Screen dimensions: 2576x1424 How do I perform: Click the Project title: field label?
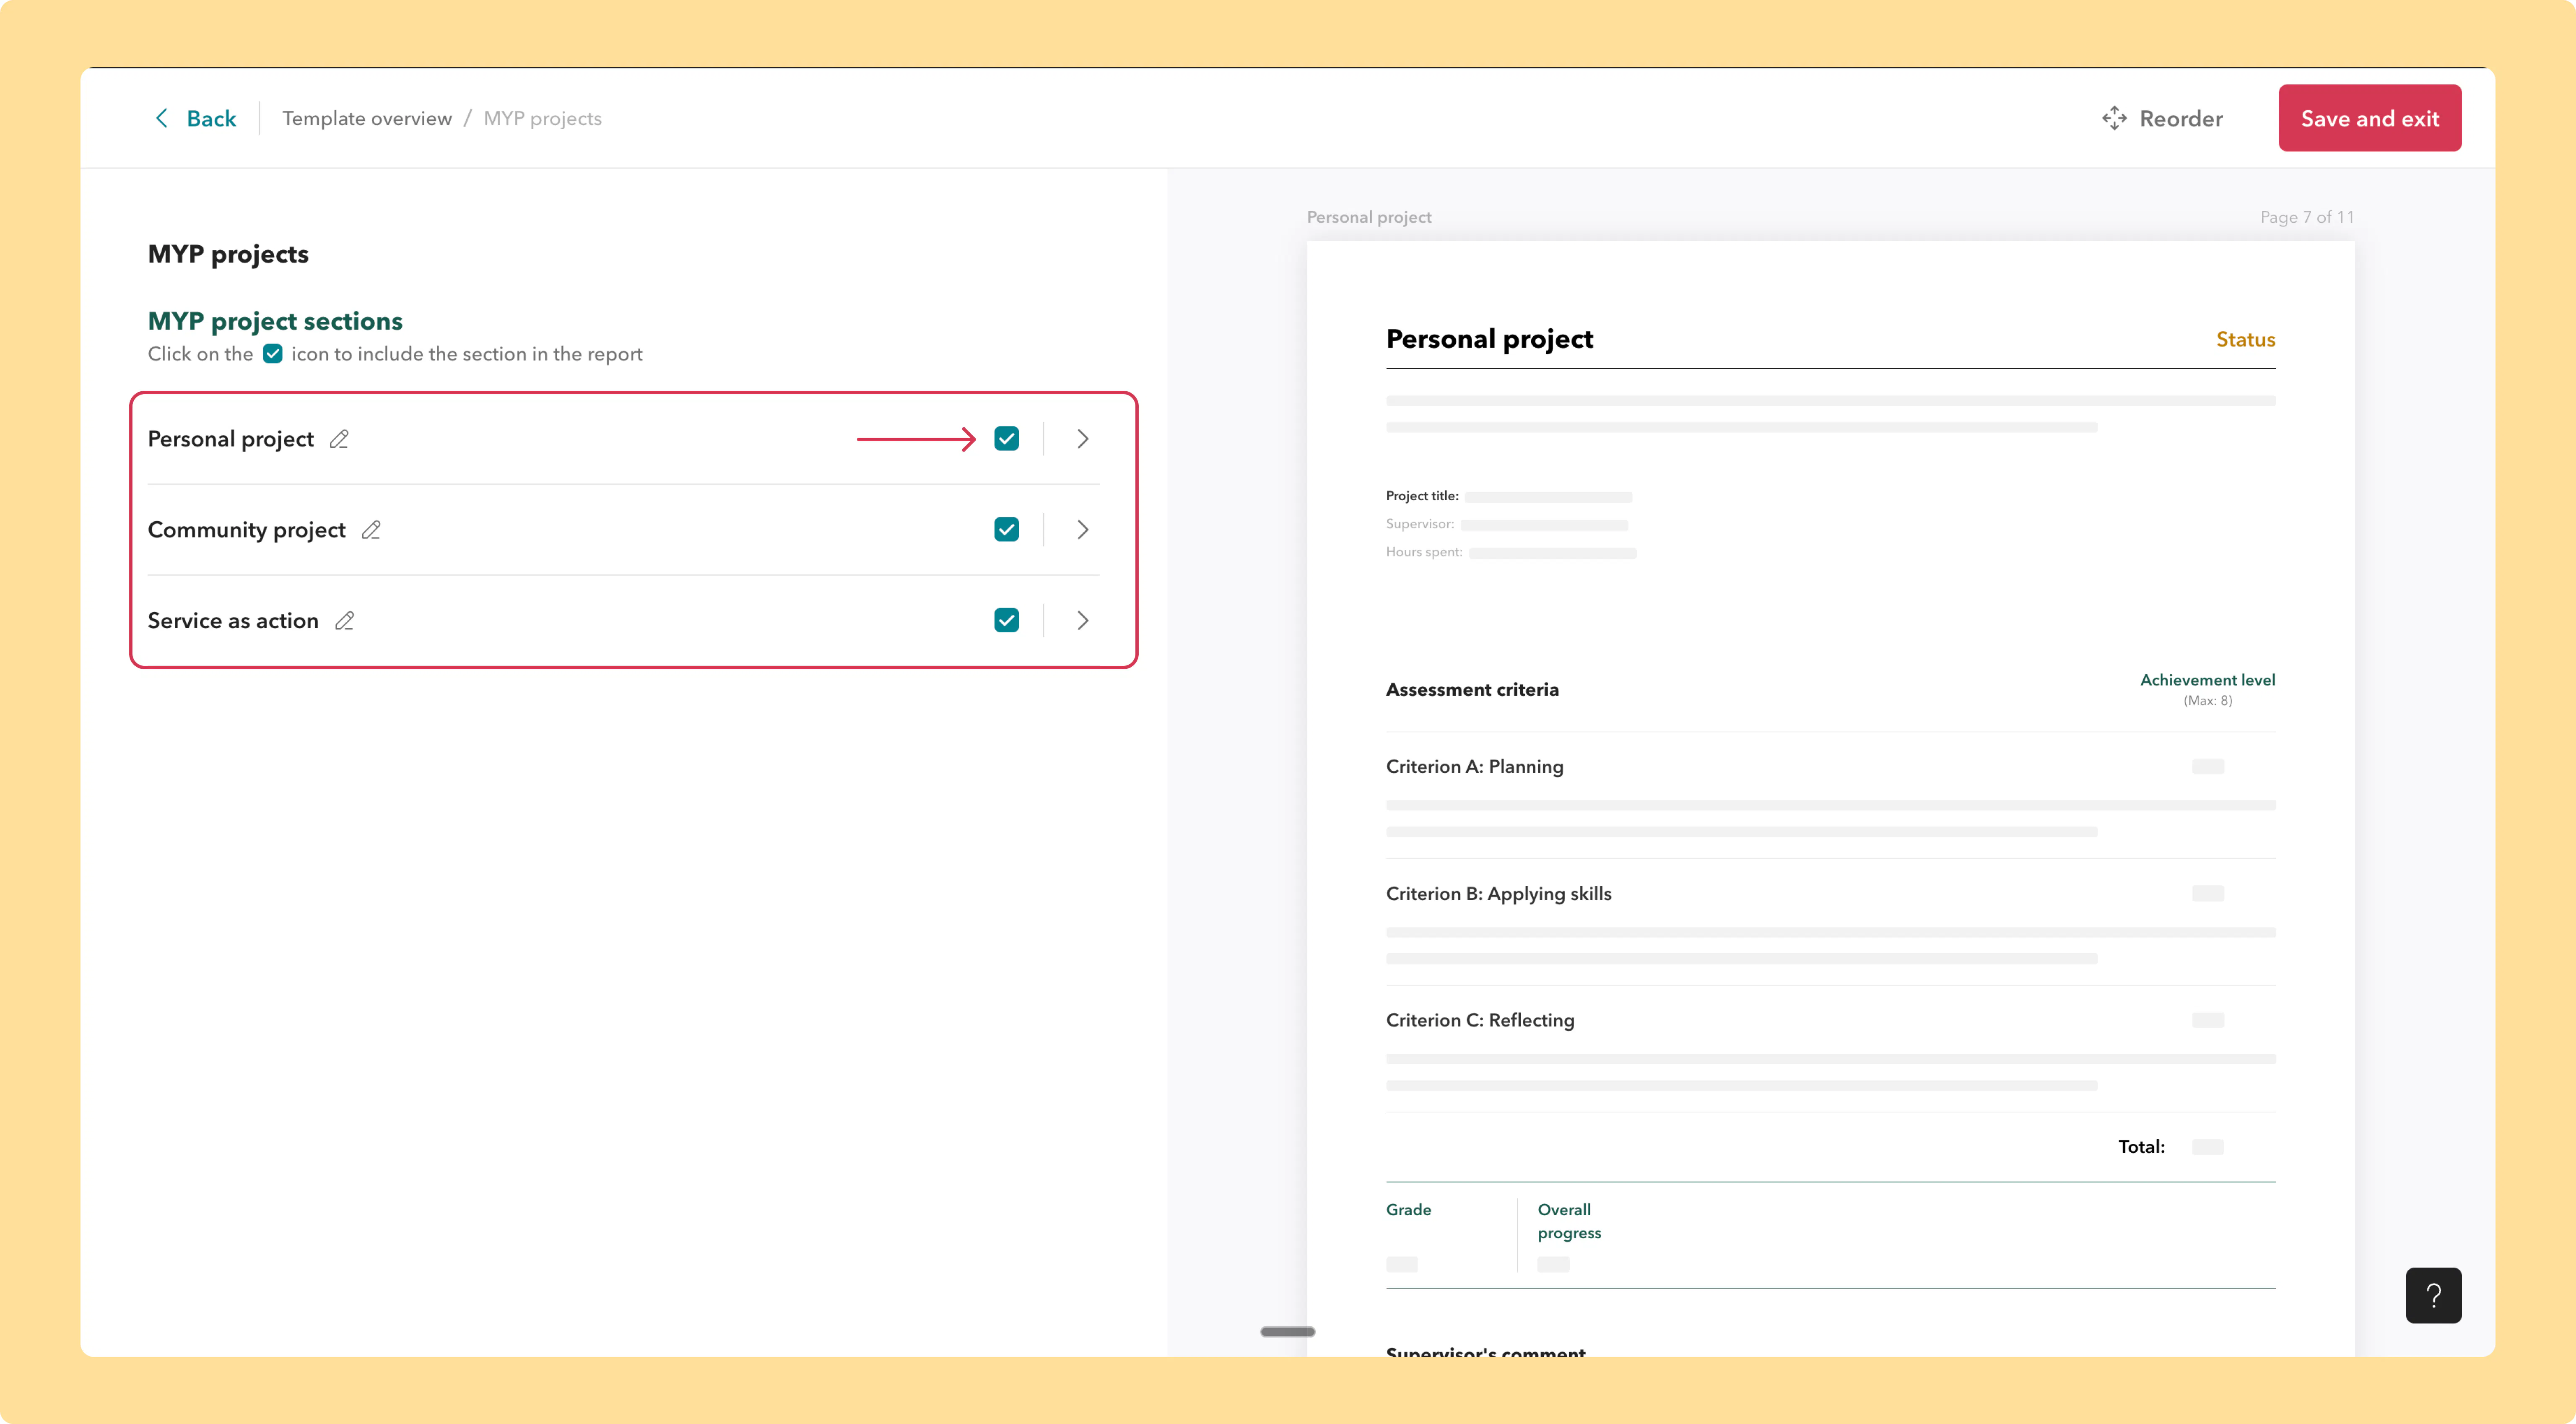point(1422,496)
